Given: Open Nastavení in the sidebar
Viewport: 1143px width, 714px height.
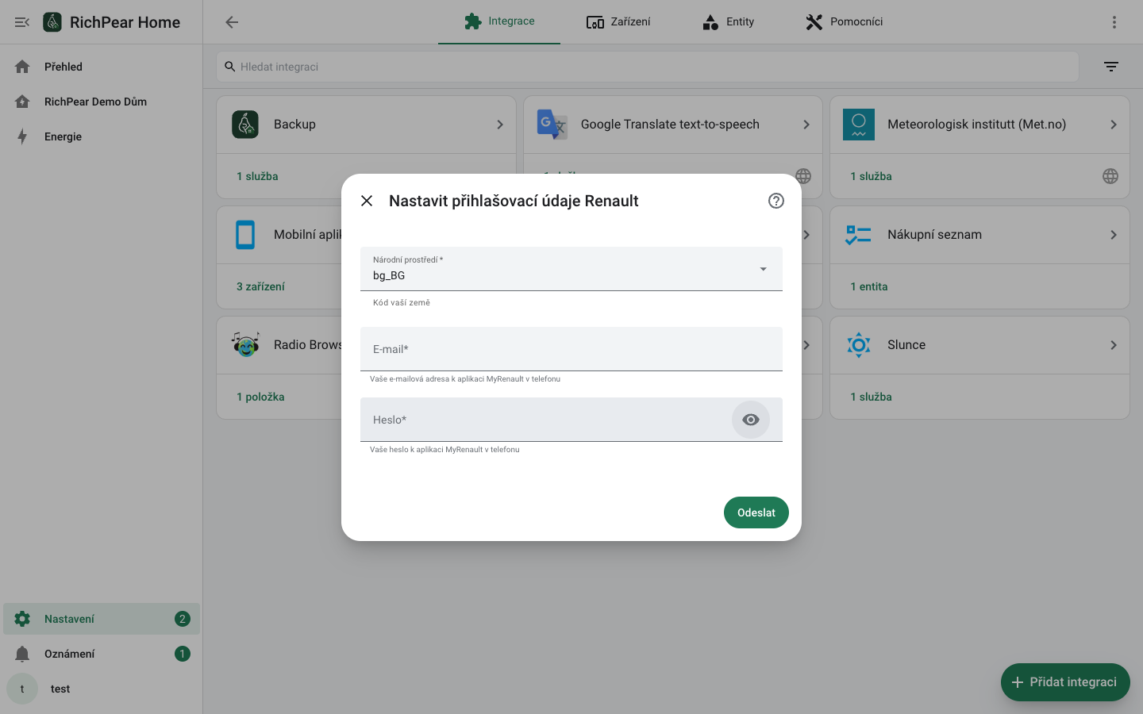Looking at the screenshot, I should [x=102, y=619].
